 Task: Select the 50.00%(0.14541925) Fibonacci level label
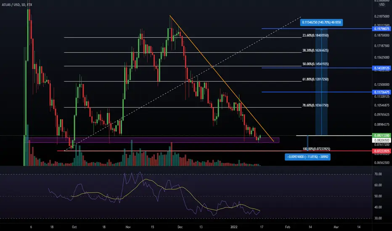315,64
